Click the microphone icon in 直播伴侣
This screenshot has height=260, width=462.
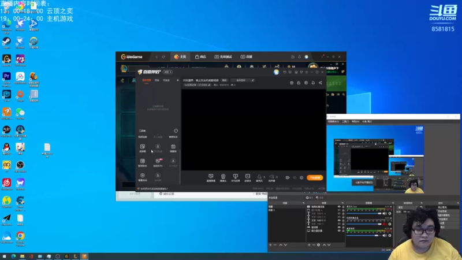click(x=259, y=176)
